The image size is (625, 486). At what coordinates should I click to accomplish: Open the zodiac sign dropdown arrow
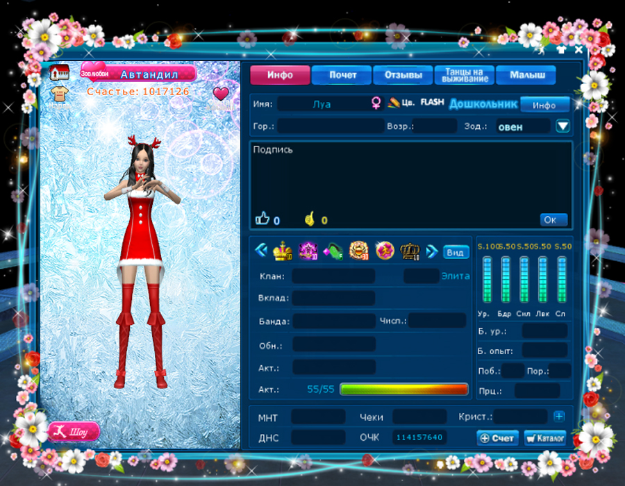click(562, 126)
